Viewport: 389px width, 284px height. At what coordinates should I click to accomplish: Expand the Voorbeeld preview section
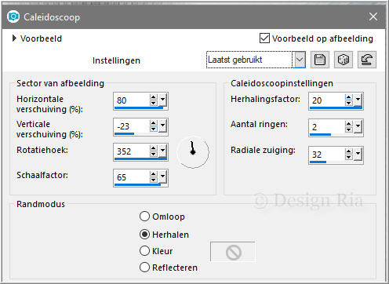[14, 38]
